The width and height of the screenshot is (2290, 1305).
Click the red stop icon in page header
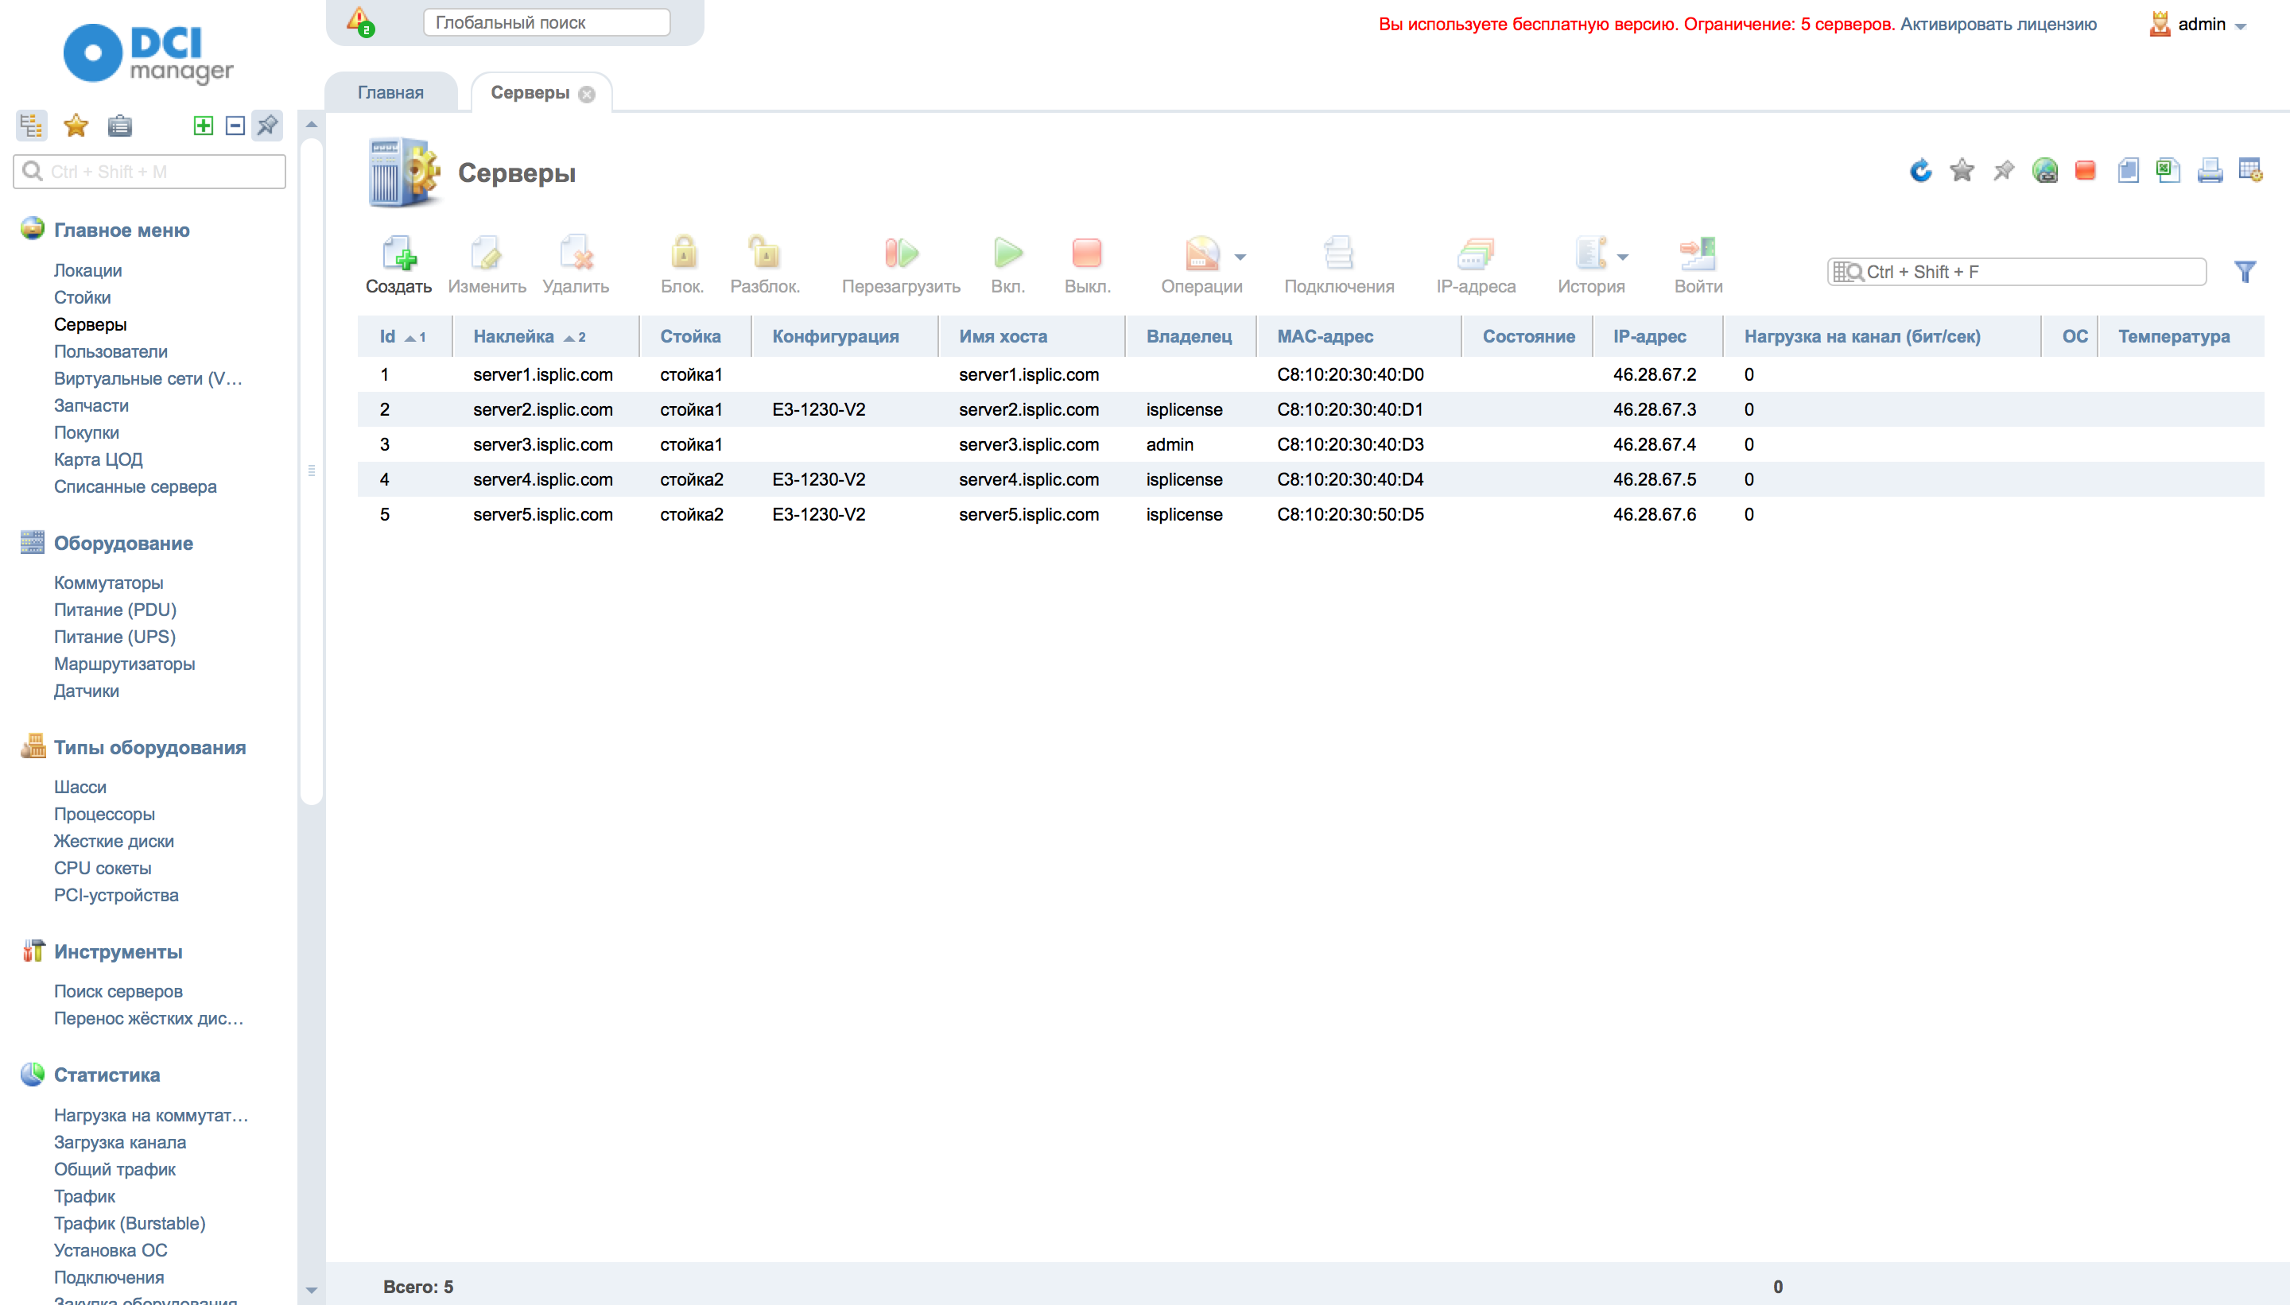click(2086, 169)
